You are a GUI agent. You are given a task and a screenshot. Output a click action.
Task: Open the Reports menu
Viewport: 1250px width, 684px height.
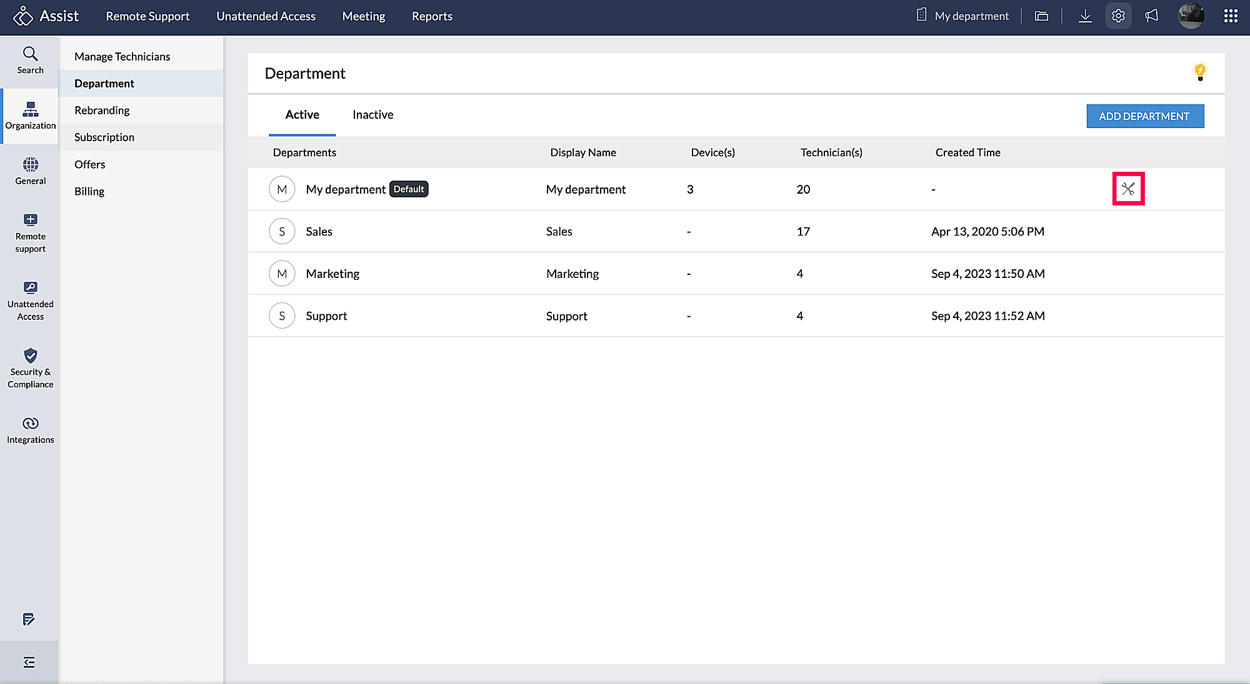pos(432,16)
